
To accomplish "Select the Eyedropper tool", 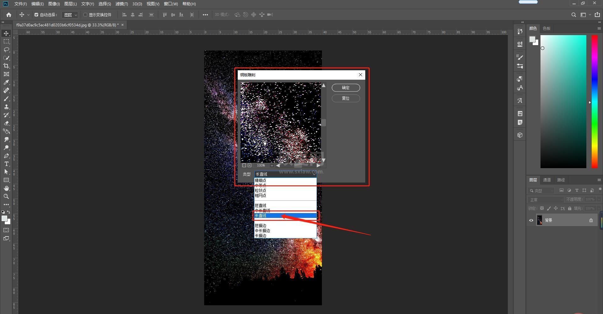I will (6, 82).
